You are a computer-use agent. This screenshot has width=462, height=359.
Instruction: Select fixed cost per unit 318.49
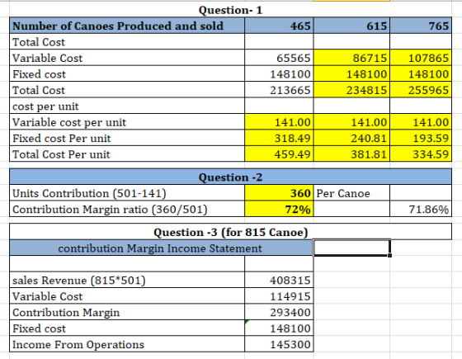click(x=279, y=138)
